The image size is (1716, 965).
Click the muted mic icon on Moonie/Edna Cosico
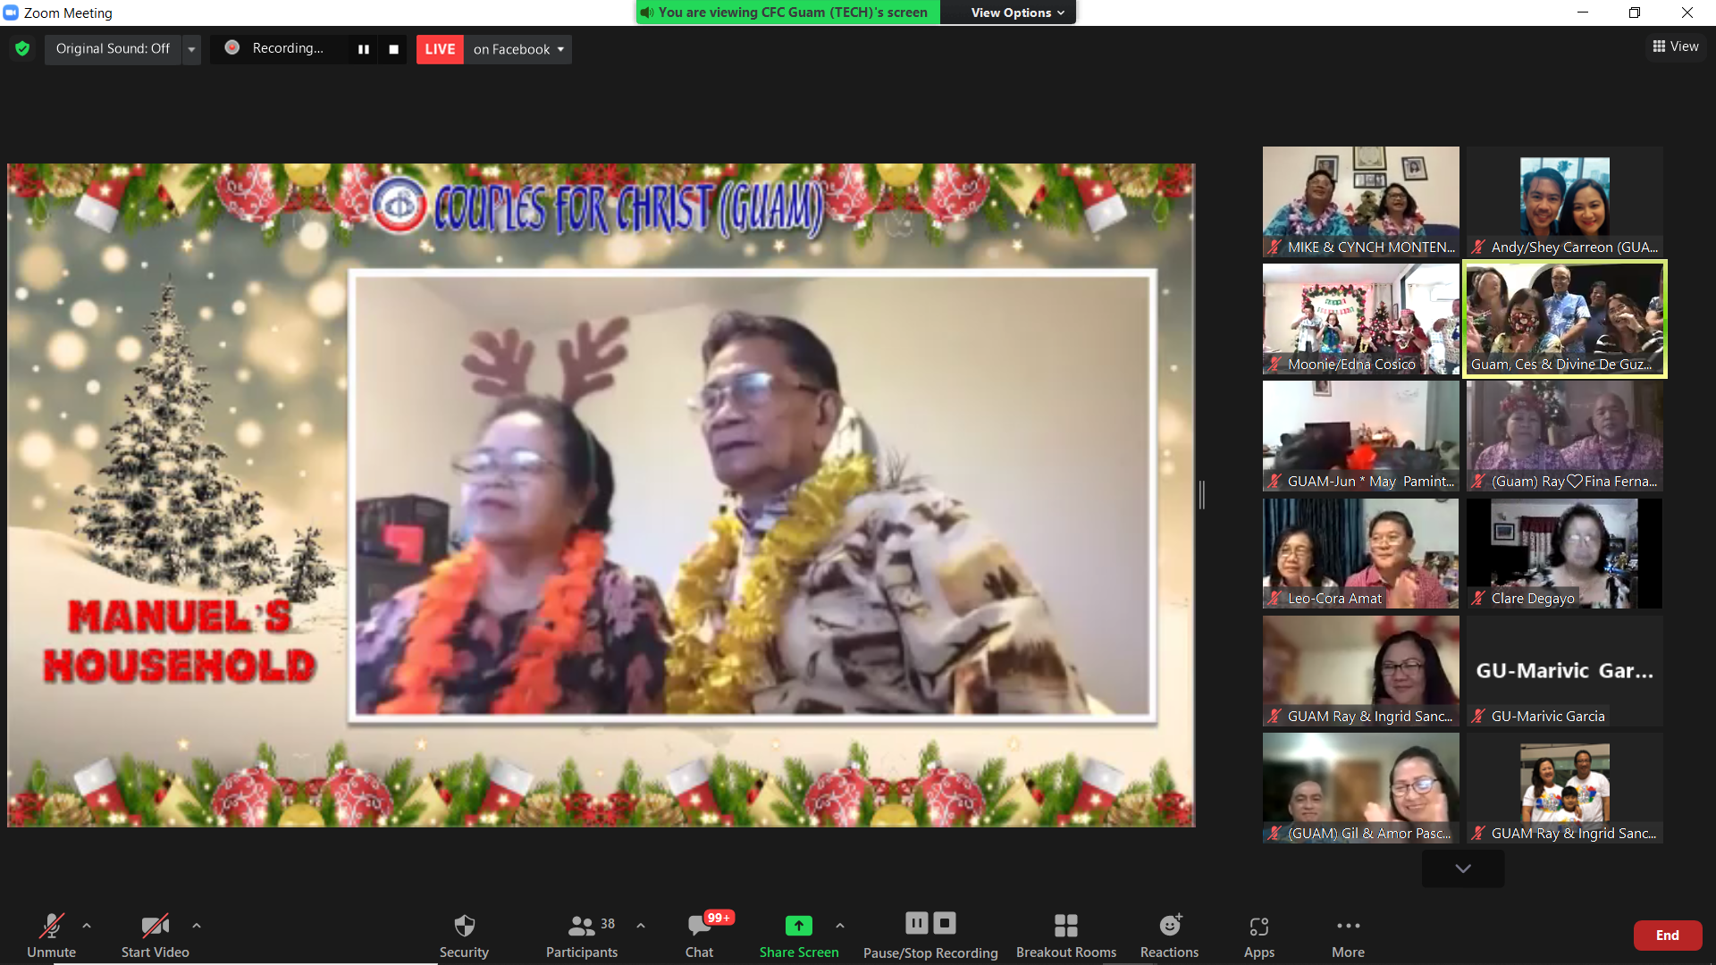[1275, 365]
